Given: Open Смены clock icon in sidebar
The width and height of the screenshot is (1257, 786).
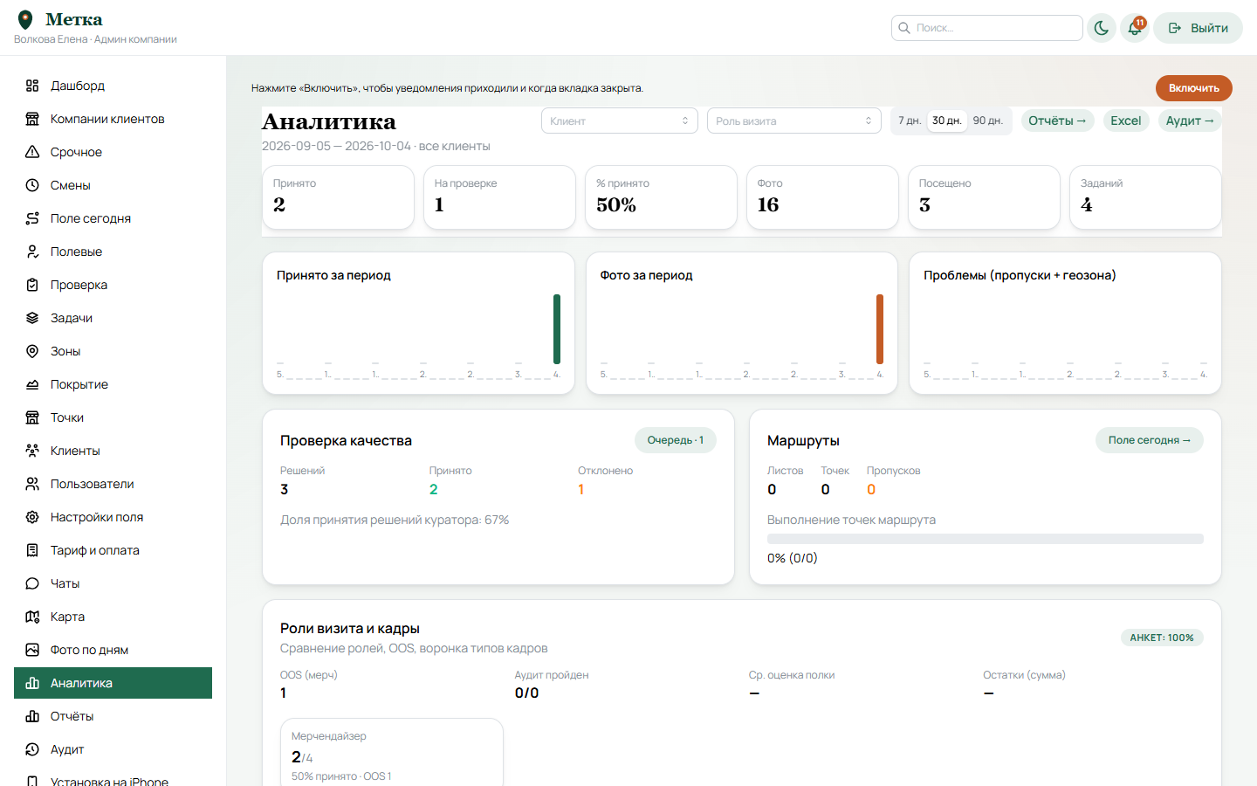Looking at the screenshot, I should click(x=32, y=185).
